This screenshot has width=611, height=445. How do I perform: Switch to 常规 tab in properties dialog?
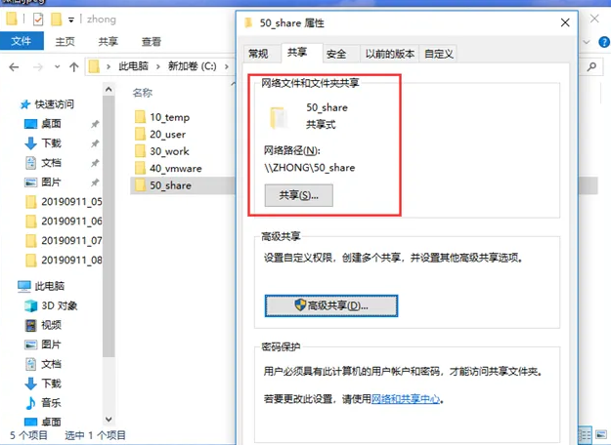click(258, 54)
